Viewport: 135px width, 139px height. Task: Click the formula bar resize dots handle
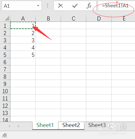[x=47, y=6]
